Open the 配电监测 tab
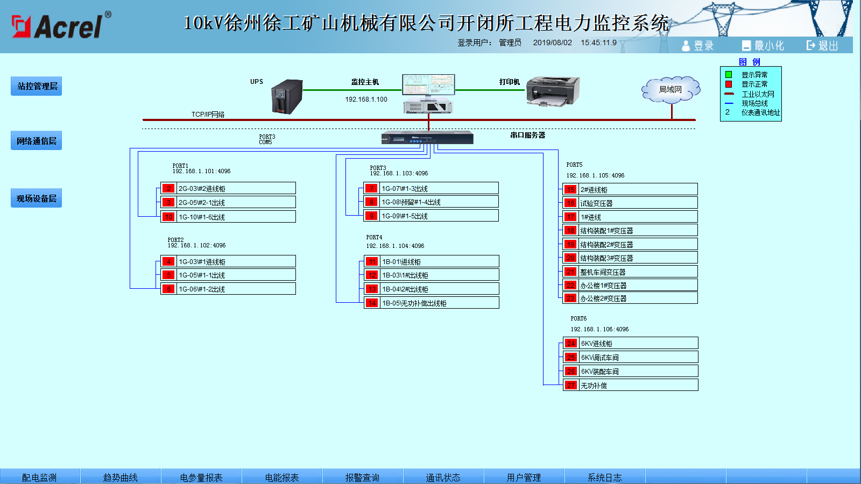This screenshot has width=861, height=484. click(40, 477)
